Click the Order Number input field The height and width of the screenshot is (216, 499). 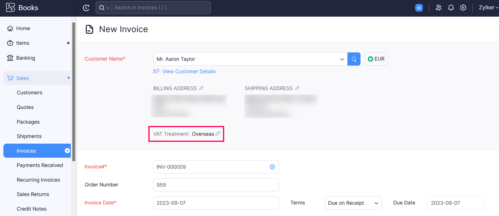click(x=216, y=185)
